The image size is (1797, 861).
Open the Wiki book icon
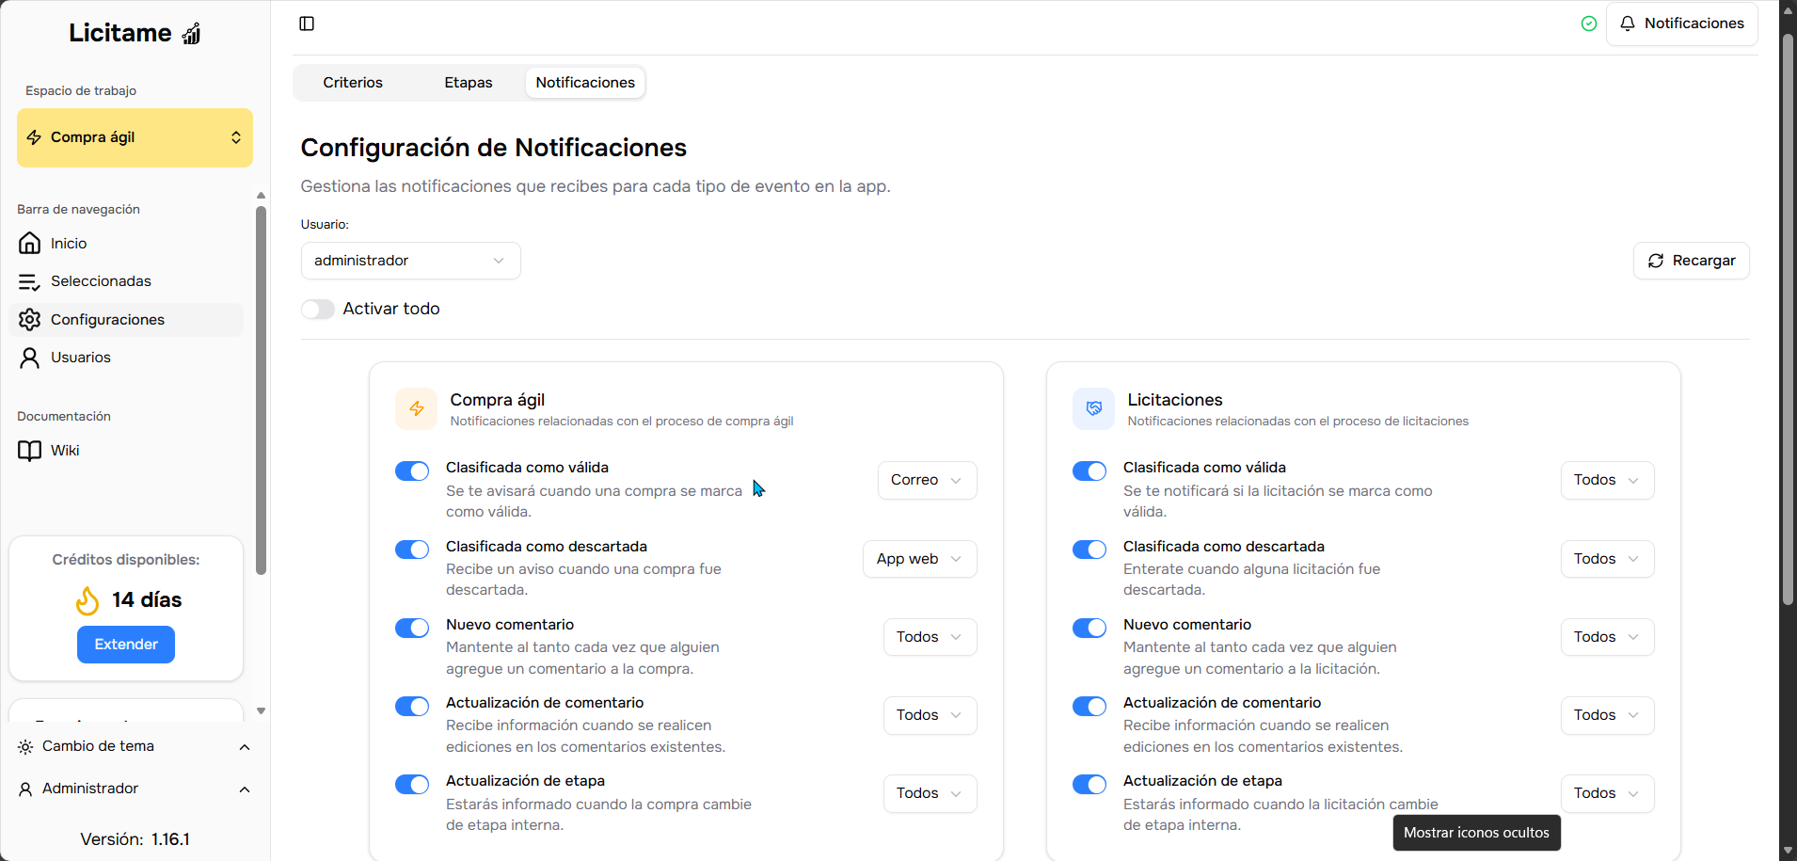[30, 451]
